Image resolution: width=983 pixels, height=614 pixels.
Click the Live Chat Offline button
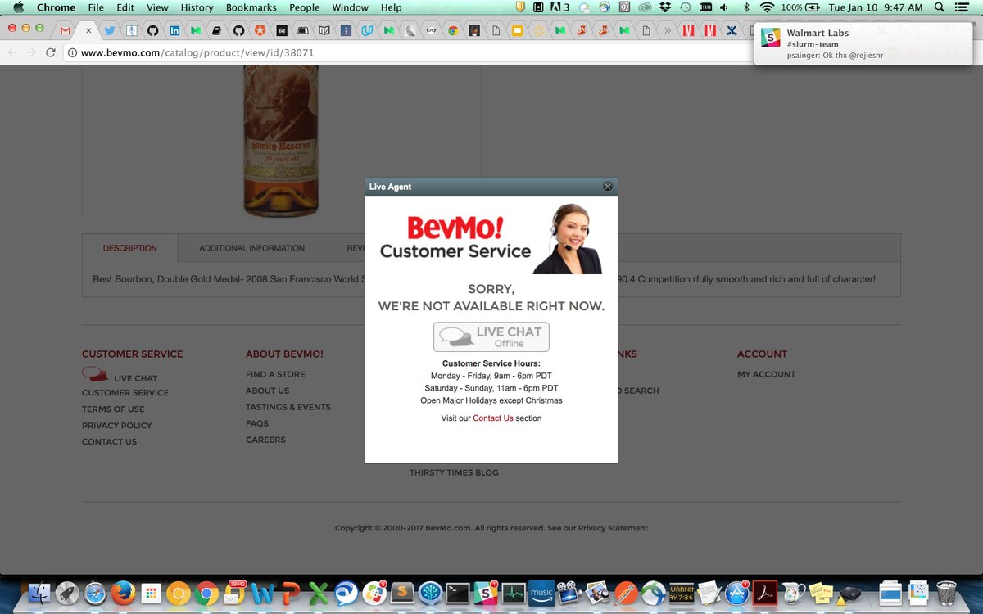point(491,337)
